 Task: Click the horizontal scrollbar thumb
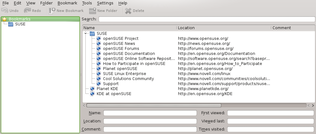pos(154,106)
